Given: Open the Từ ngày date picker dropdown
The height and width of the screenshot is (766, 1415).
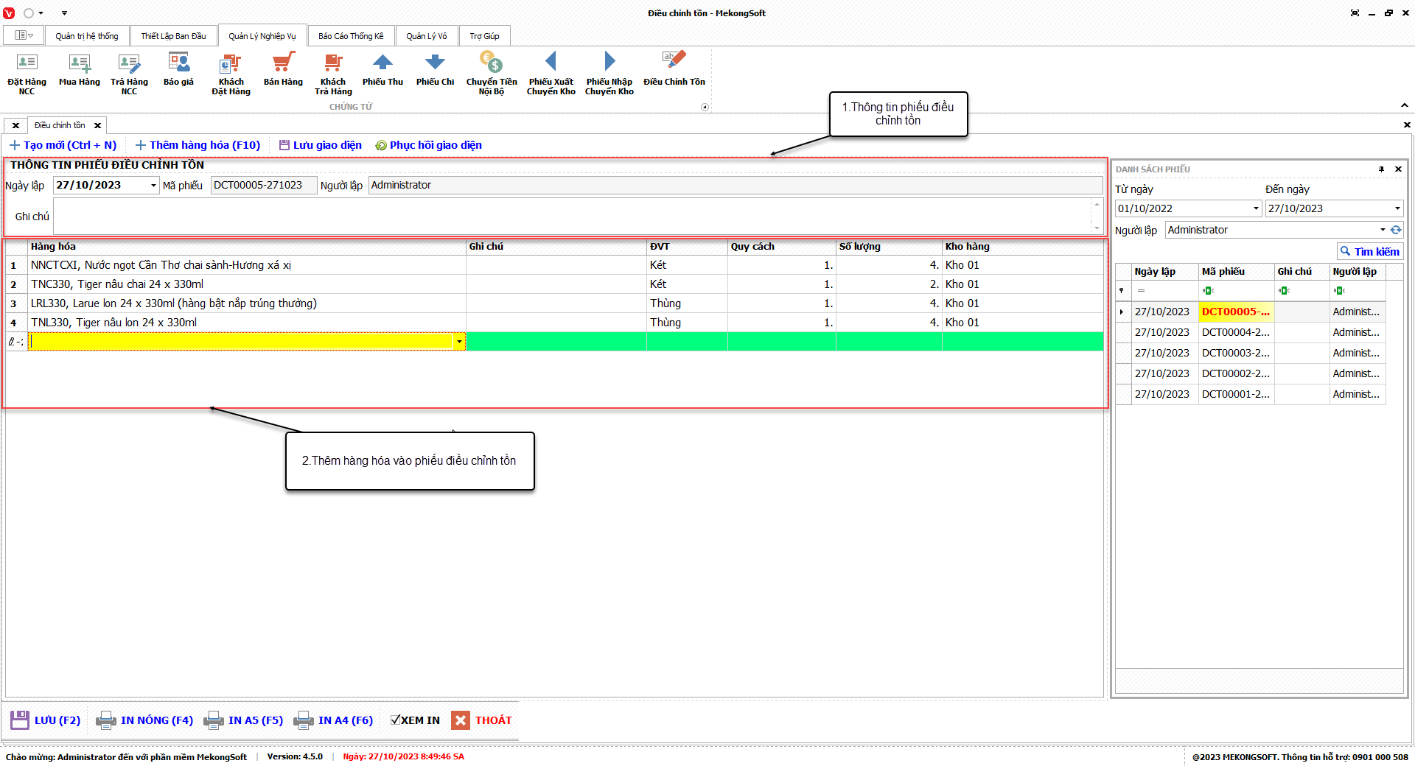Looking at the screenshot, I should tap(1256, 209).
